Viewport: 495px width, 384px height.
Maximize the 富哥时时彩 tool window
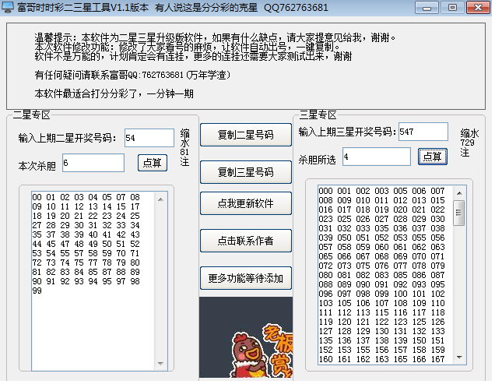tap(459, 7)
